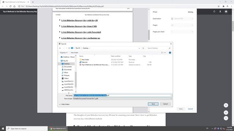Click the Chrome taskbar button
This screenshot has width=234, height=131.
pos(58,128)
